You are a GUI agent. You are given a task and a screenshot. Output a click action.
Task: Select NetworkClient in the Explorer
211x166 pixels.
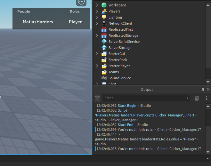click(x=120, y=23)
